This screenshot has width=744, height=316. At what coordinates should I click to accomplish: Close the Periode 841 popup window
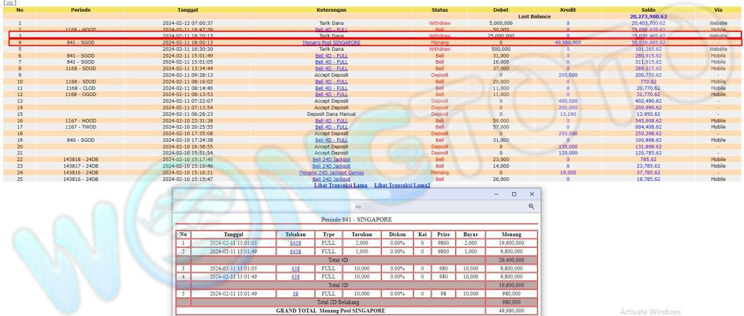pos(531,194)
